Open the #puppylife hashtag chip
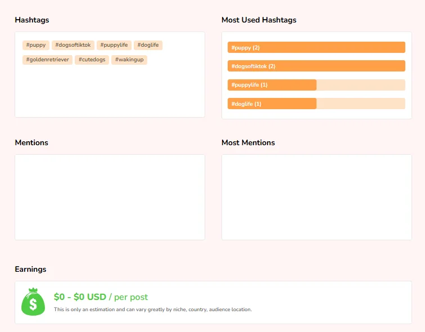Image resolution: width=425 pixels, height=332 pixels. (114, 45)
